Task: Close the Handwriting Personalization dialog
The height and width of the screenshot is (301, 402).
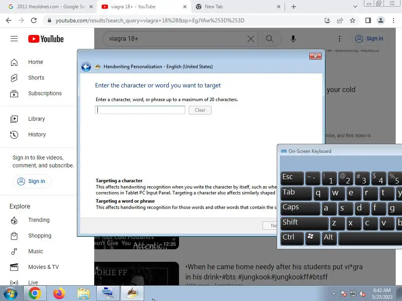Action: coord(315,56)
